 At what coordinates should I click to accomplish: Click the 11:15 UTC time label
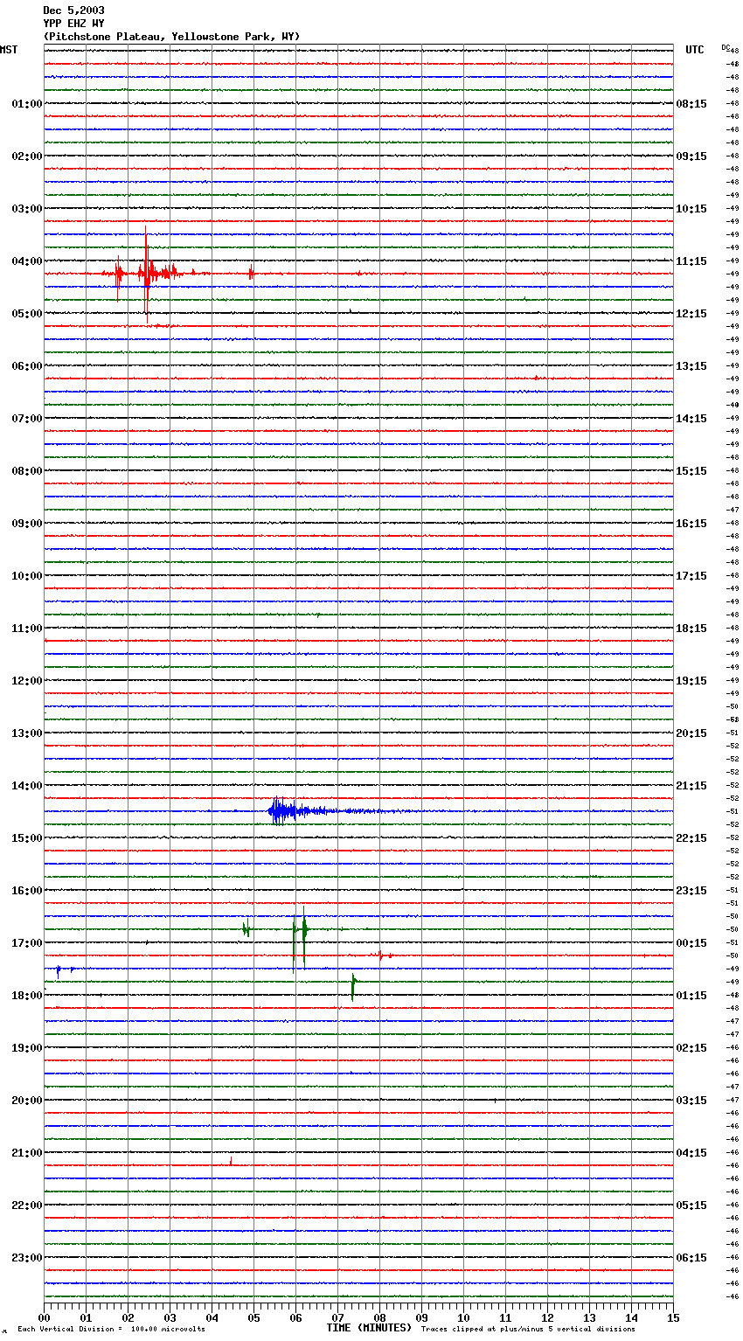pyautogui.click(x=691, y=261)
